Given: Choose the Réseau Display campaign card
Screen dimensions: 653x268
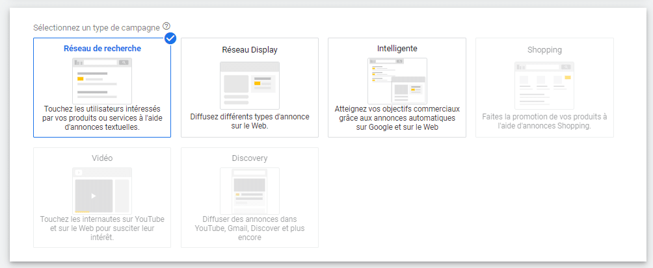Looking at the screenshot, I should tap(250, 88).
